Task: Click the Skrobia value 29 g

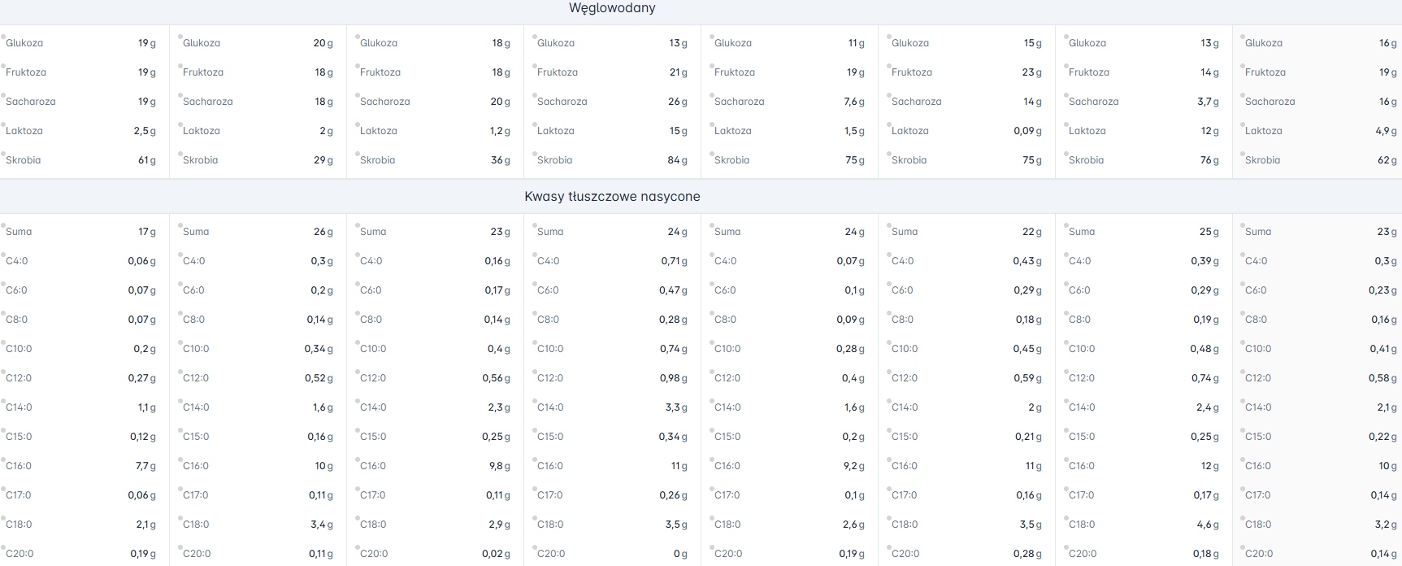Action: point(323,160)
